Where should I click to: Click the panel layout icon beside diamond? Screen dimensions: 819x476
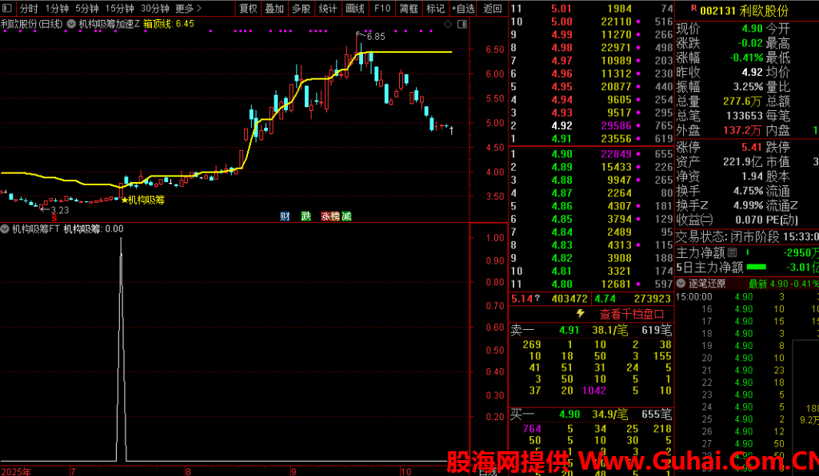pyautogui.click(x=461, y=24)
